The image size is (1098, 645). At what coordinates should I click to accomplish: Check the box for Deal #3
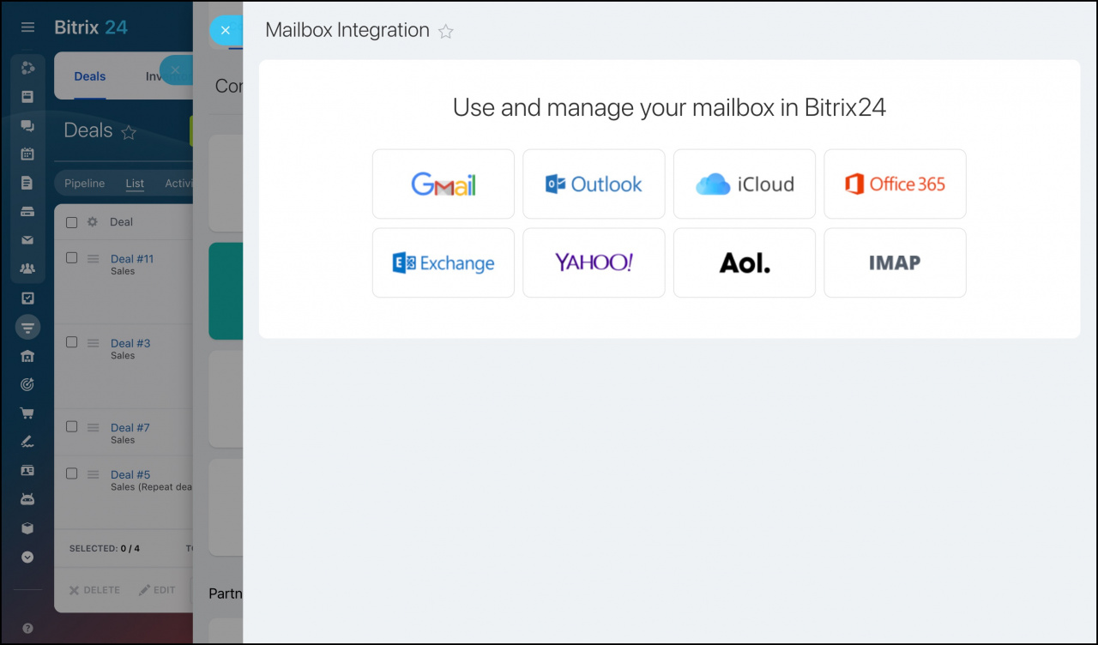click(72, 342)
